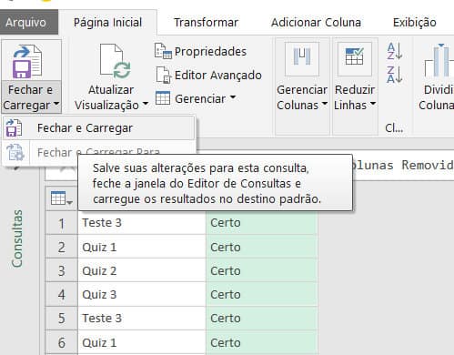Image resolution: width=454 pixels, height=355 pixels.
Task: Open Propriedades
Action: (210, 51)
